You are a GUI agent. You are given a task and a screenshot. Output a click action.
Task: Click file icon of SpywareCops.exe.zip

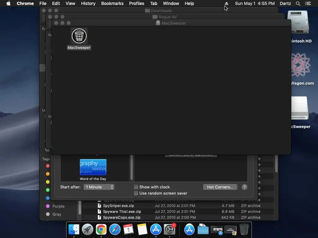pos(99,217)
